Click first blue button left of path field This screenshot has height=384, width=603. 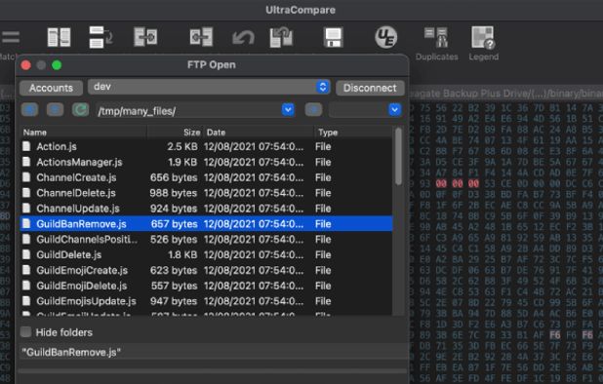(x=29, y=110)
